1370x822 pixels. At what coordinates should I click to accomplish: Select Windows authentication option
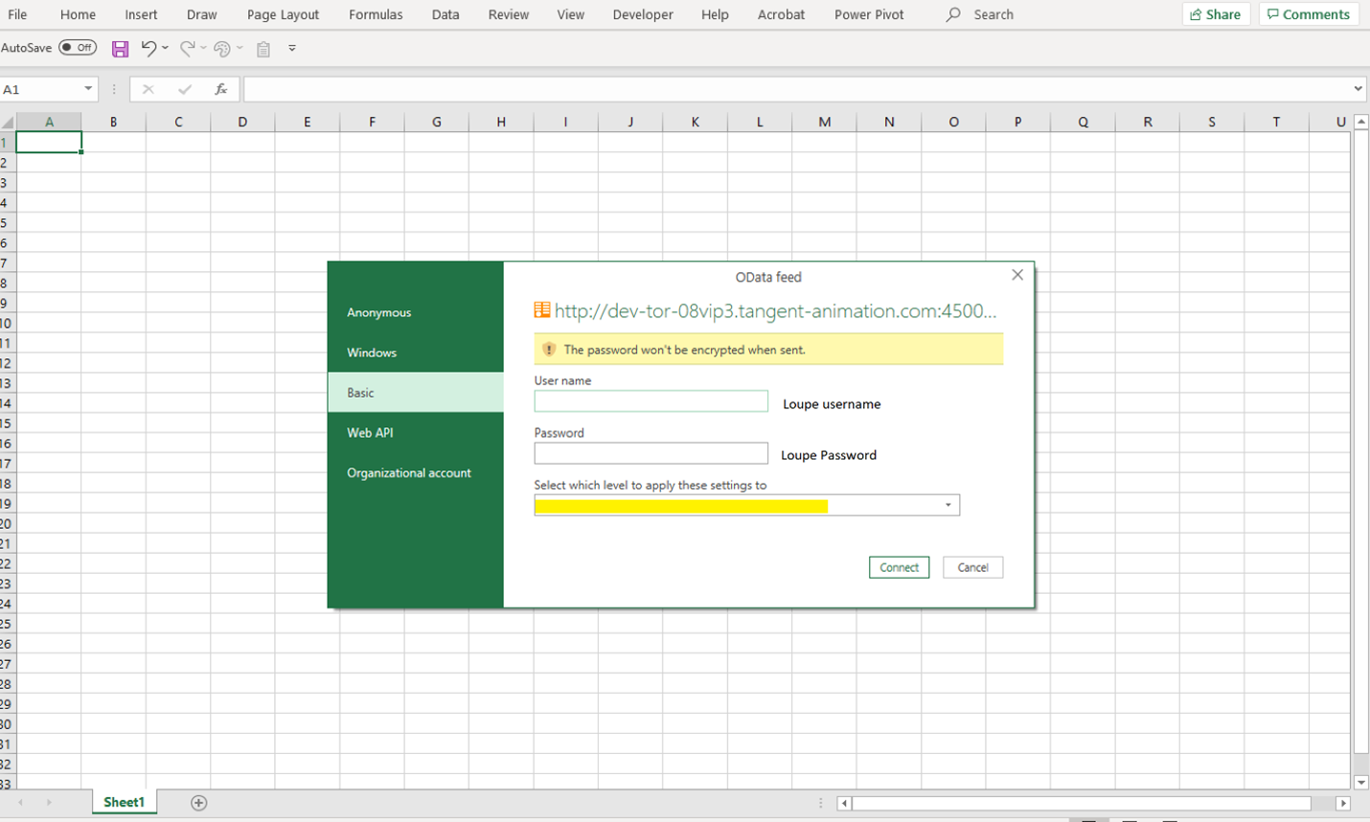416,353
